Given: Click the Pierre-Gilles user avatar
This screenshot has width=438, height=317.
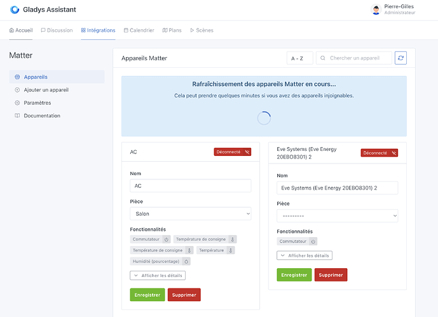Looking at the screenshot, I should 376,10.
